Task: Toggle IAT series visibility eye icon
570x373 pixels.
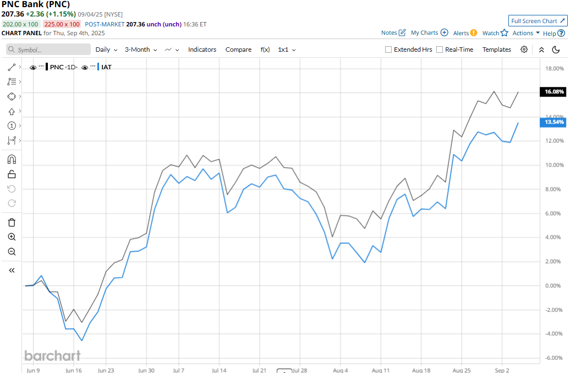Action: [85, 68]
